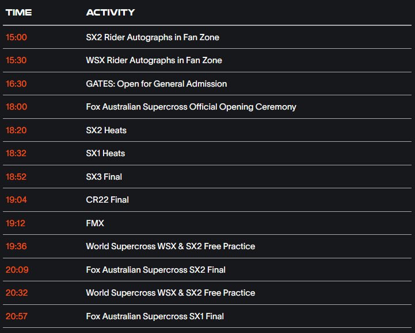Click the 19:12 time entry
The image size is (415, 333).
click(x=16, y=223)
